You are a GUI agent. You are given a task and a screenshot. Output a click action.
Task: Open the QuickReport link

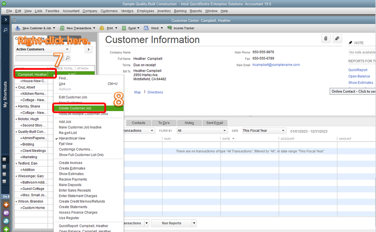pos(358,70)
